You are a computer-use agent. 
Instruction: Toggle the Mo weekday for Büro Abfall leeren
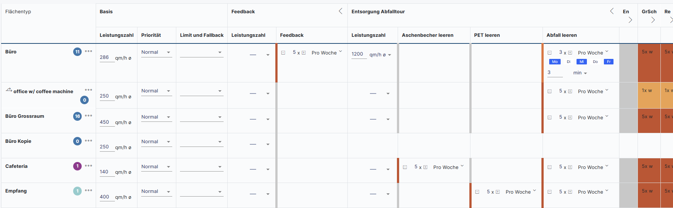[555, 62]
